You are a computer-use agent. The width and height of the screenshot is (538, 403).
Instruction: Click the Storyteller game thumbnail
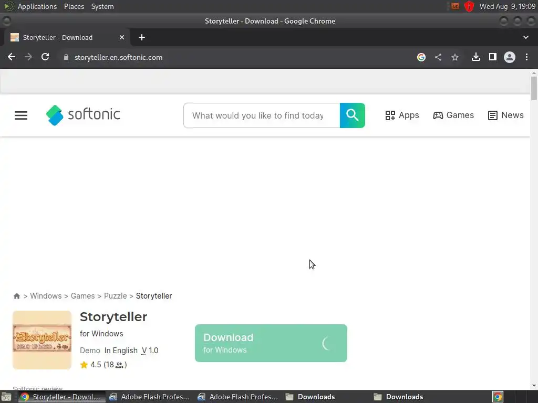coord(42,340)
